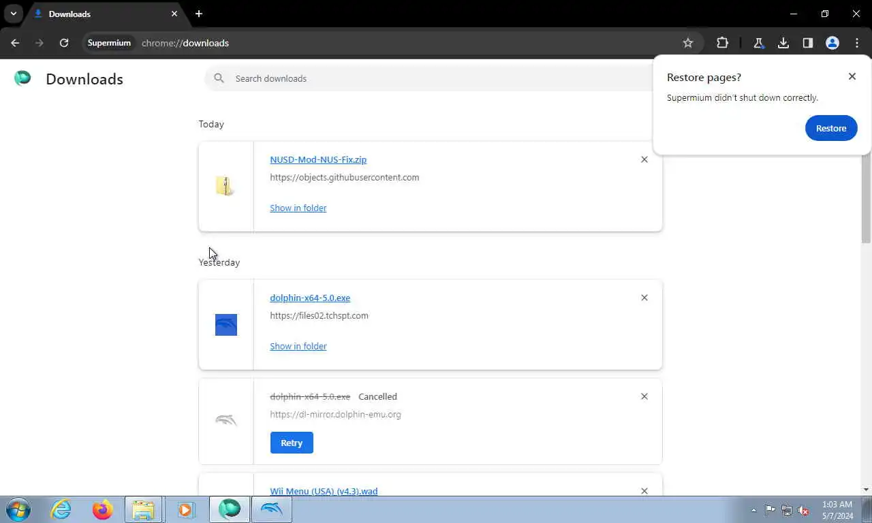Click the greyed Dolphin icon of cancelled download
This screenshot has width=872, height=523.
226,420
